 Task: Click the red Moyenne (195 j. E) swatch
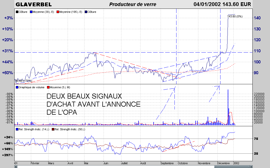58,12
